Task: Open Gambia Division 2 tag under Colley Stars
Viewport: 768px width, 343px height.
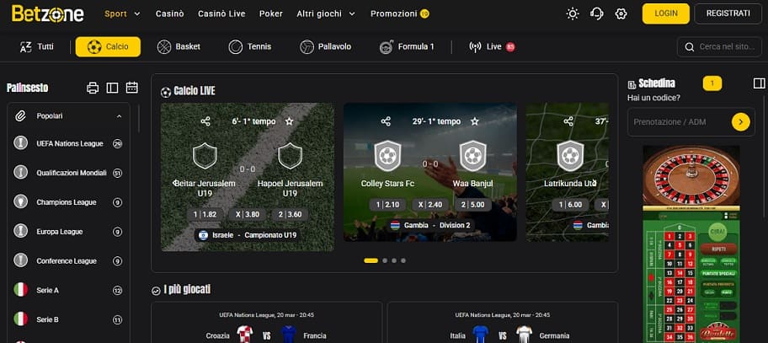Action: pyautogui.click(x=430, y=225)
